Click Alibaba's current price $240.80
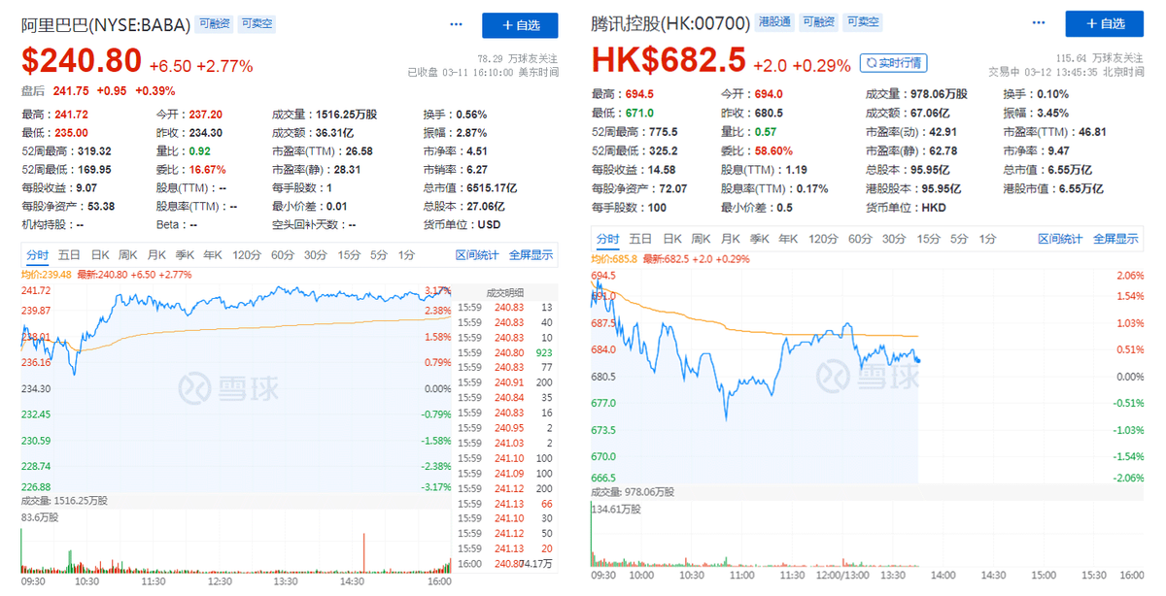Image resolution: width=1166 pixels, height=596 pixels. [82, 62]
